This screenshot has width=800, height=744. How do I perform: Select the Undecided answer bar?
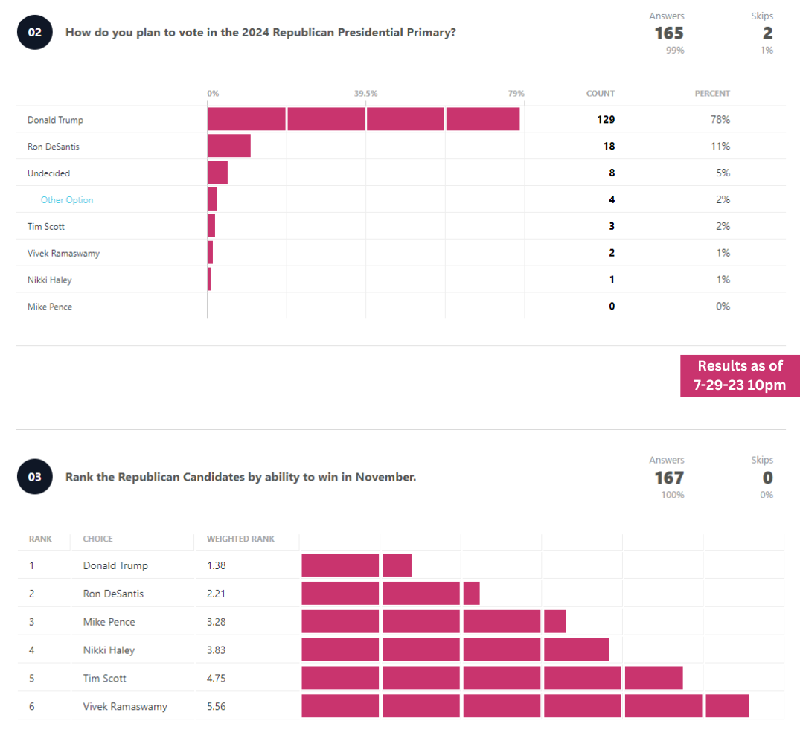218,173
